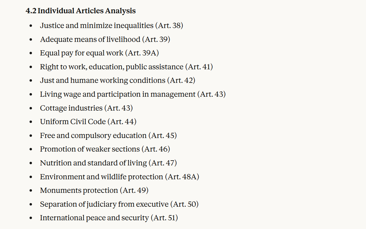The image size is (366, 229).
Task: Click 'Environment and wildlife protection' text
Action: coord(101,177)
